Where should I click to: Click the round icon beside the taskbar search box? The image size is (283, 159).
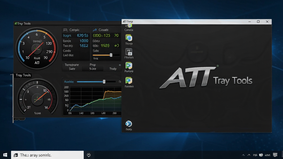pos(89,155)
